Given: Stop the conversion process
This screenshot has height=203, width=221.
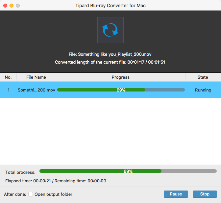Looking at the screenshot, I should tap(205, 194).
